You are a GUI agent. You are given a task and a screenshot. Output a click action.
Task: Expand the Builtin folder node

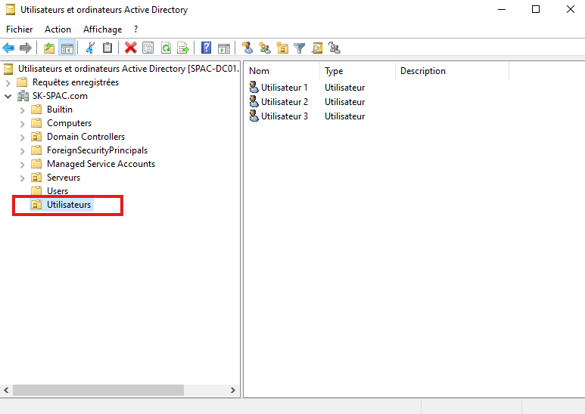point(22,110)
